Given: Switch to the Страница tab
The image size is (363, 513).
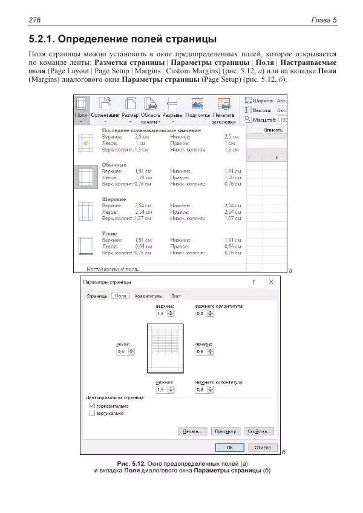Looking at the screenshot, I should (96, 296).
